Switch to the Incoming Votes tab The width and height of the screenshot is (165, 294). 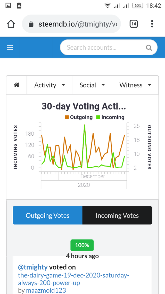tap(117, 215)
